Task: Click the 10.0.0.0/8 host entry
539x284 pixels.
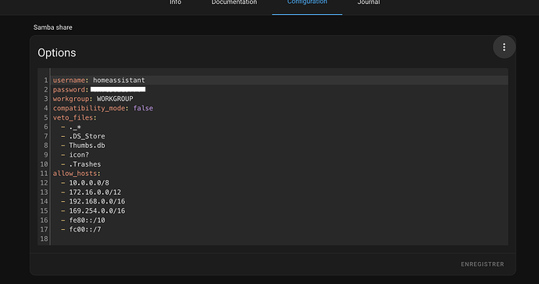Action: tap(85, 183)
